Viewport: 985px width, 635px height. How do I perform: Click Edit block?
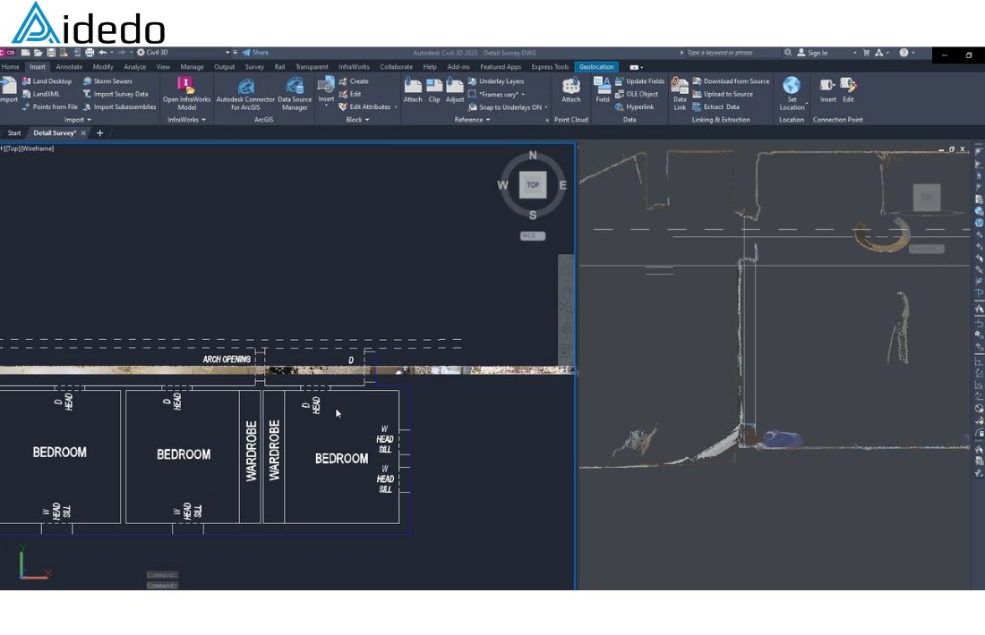pyautogui.click(x=350, y=94)
